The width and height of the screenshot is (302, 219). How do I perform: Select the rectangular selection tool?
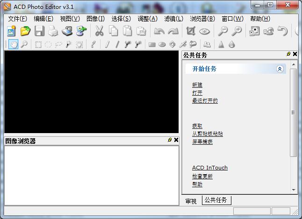(38, 45)
